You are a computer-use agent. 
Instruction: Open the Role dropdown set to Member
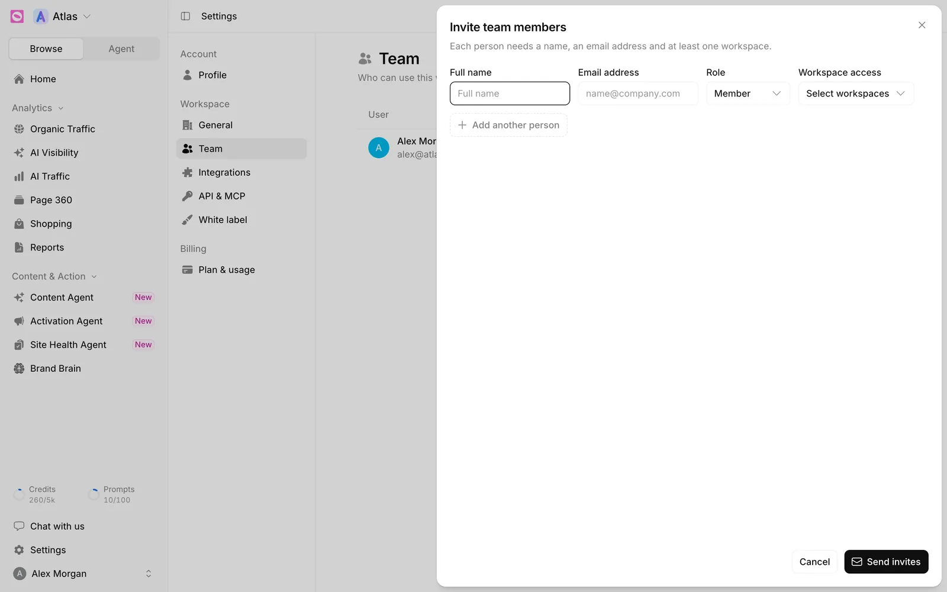[x=748, y=94]
